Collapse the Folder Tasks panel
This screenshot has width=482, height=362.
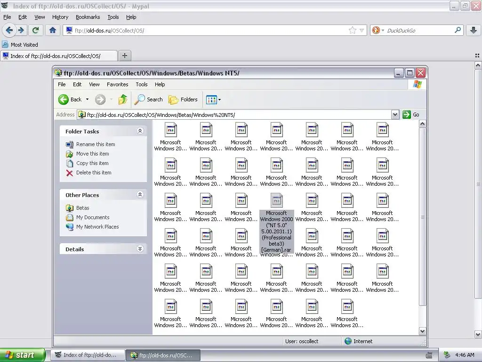click(x=140, y=131)
